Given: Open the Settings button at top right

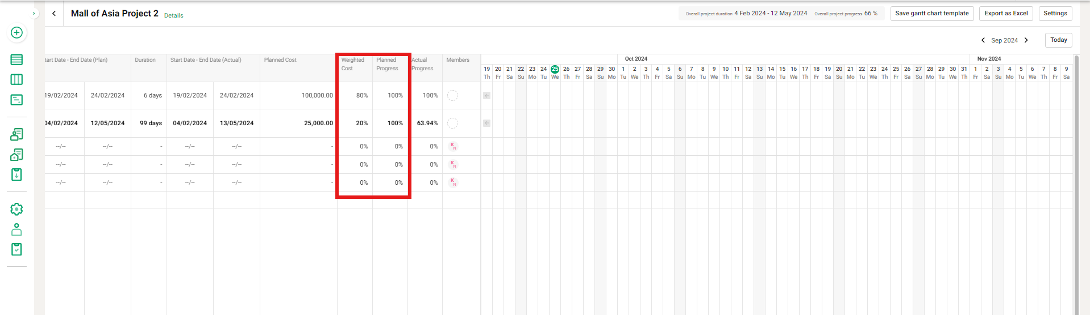Looking at the screenshot, I should point(1055,14).
